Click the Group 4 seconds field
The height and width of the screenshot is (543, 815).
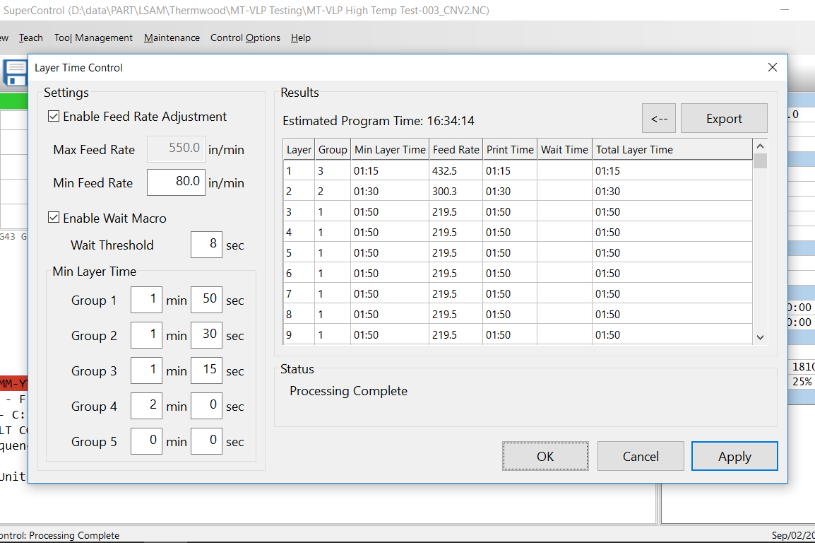[x=206, y=406]
